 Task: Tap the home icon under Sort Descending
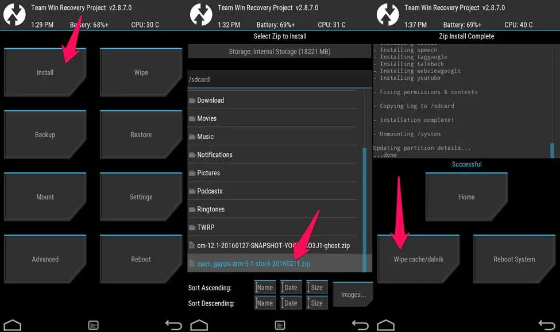point(199,325)
